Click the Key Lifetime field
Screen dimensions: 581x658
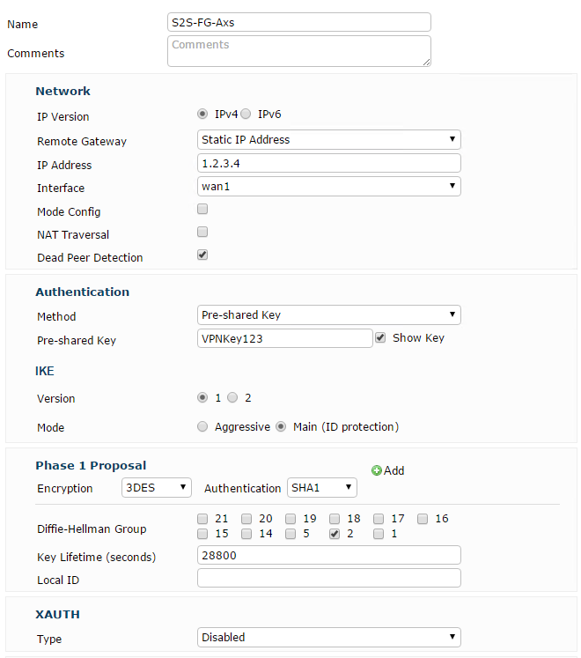329,555
